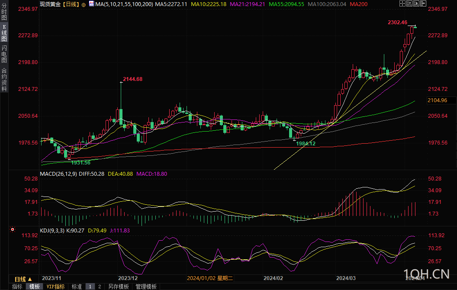Open the VIP指标 tab

coord(55,287)
